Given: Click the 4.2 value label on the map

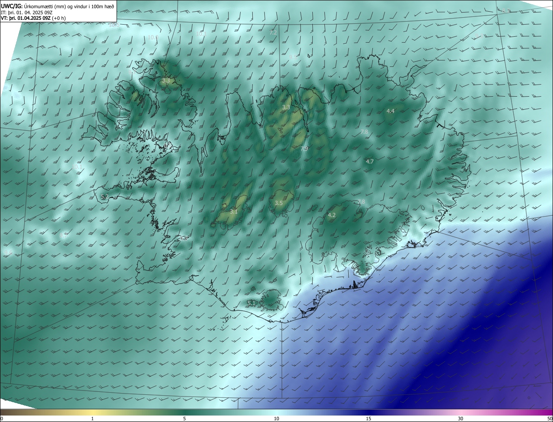Looking at the screenshot, I should coord(332,215).
